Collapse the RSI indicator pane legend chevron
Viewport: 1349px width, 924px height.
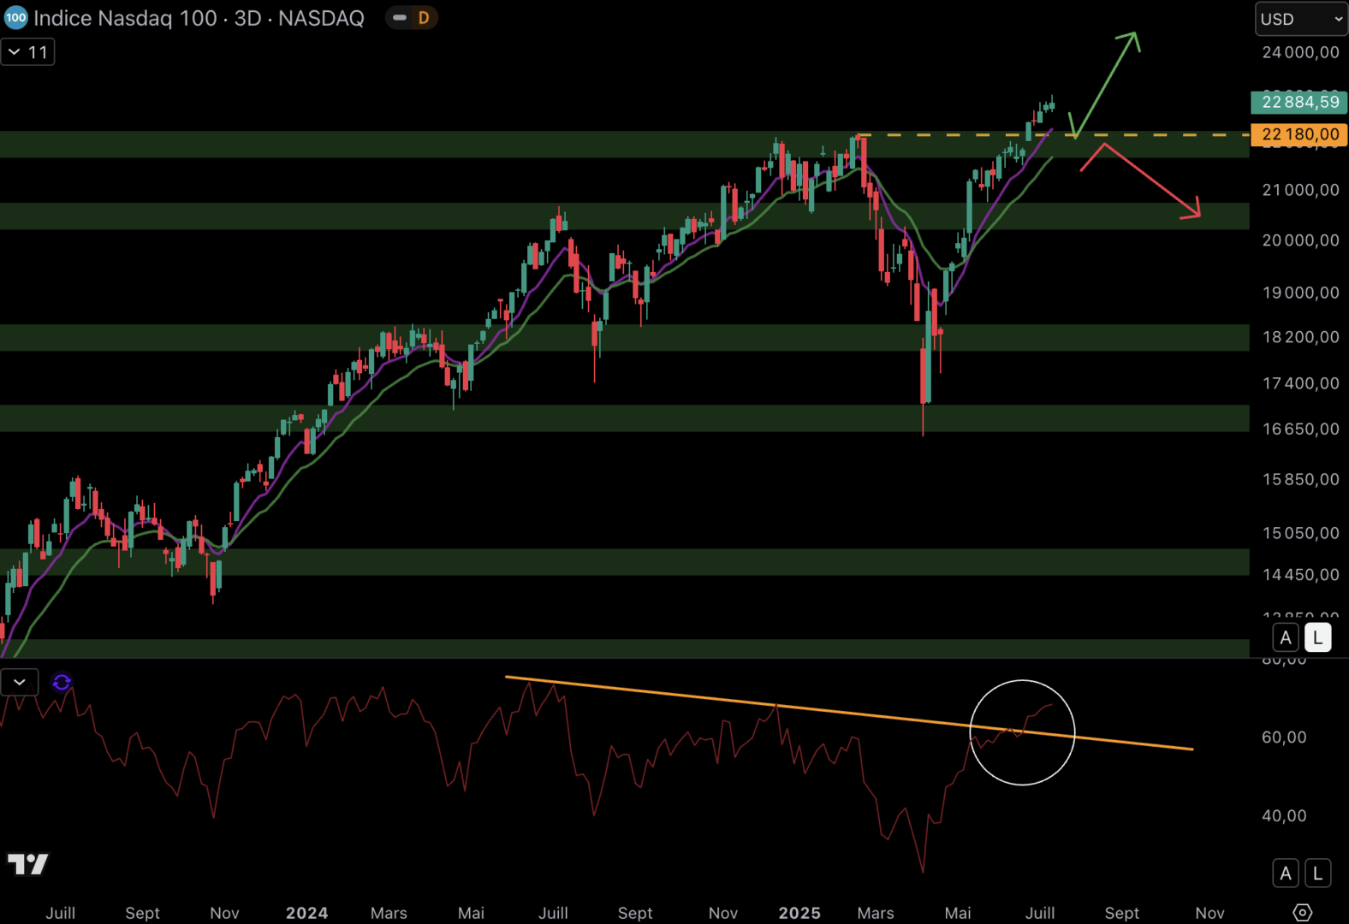20,682
